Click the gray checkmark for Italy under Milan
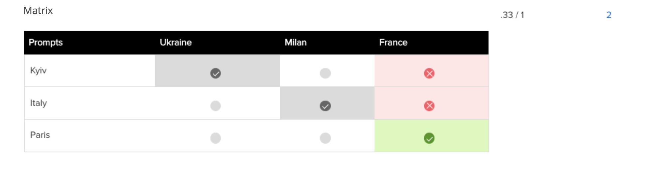This screenshot has height=170, width=650. point(325,106)
